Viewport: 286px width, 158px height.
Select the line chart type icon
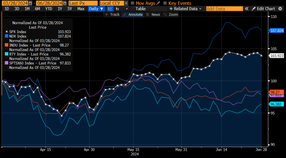pyautogui.click(x=110, y=9)
